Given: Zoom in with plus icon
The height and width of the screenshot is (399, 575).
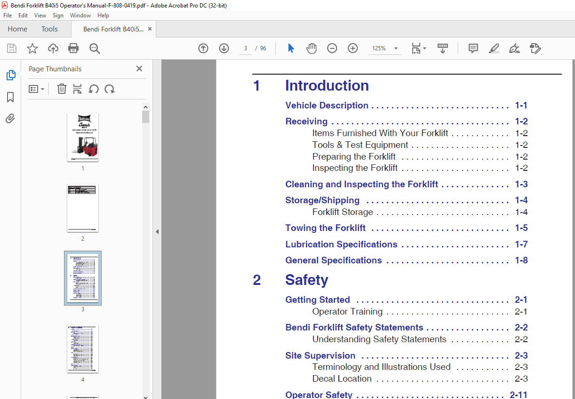Looking at the screenshot, I should [353, 48].
